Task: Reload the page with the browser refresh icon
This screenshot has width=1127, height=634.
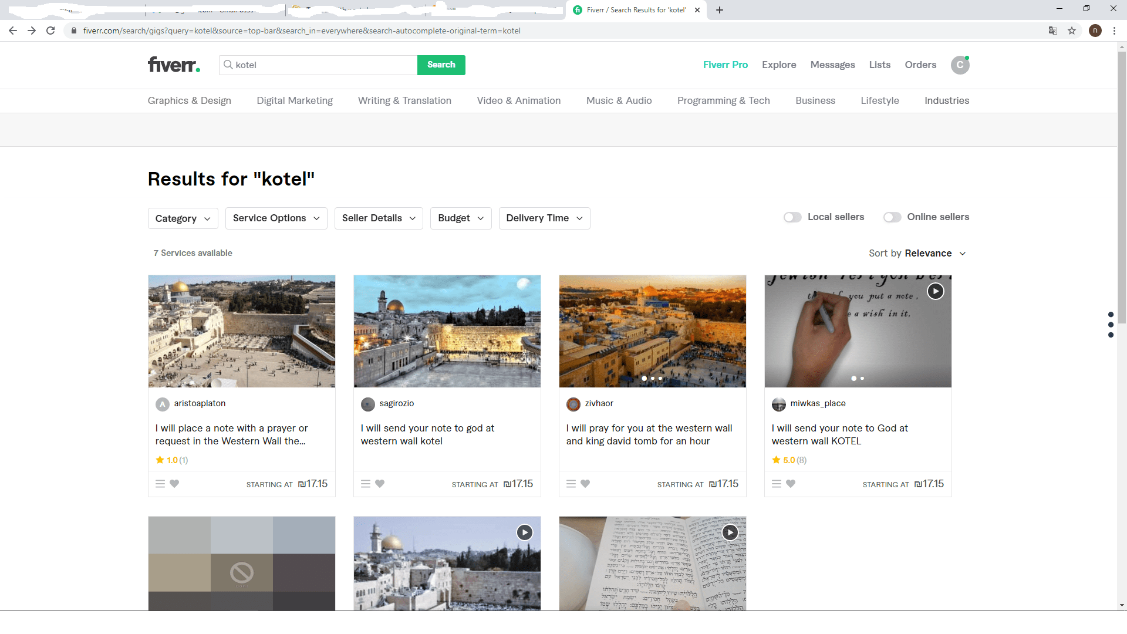Action: pos(50,31)
